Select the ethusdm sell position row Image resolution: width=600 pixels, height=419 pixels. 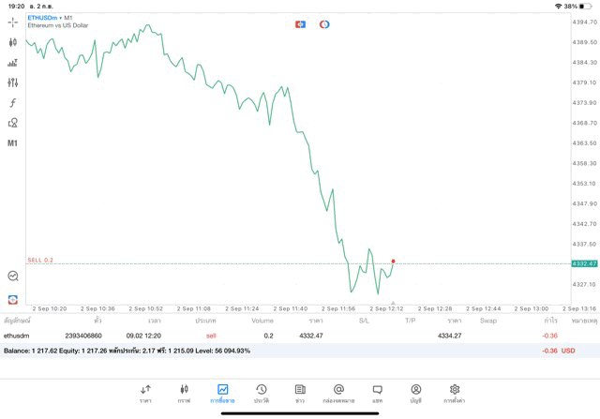[281, 335]
